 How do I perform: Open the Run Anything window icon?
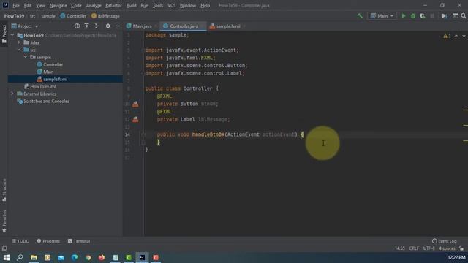pos(455,16)
